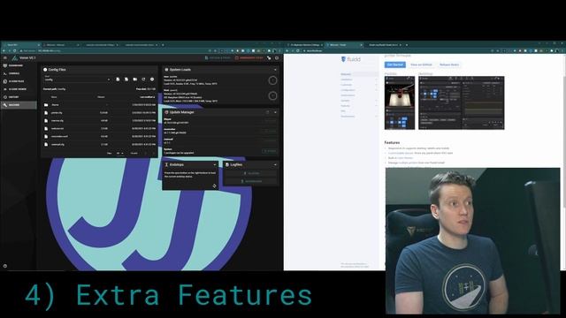Switch to third tab in left browser window
The width and height of the screenshot is (566, 318).
(x=100, y=45)
